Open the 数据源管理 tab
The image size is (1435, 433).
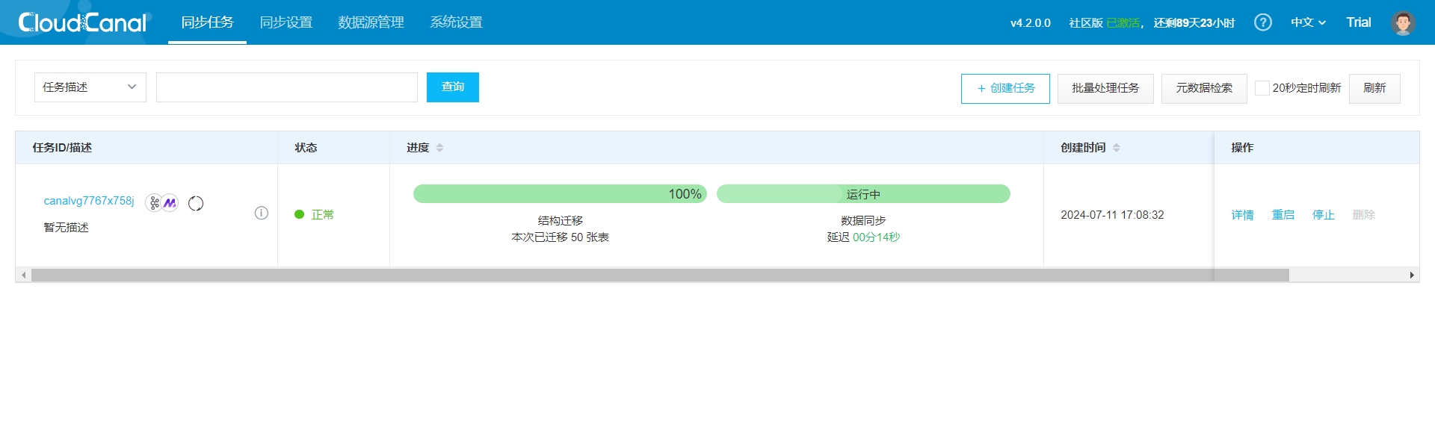(x=371, y=22)
